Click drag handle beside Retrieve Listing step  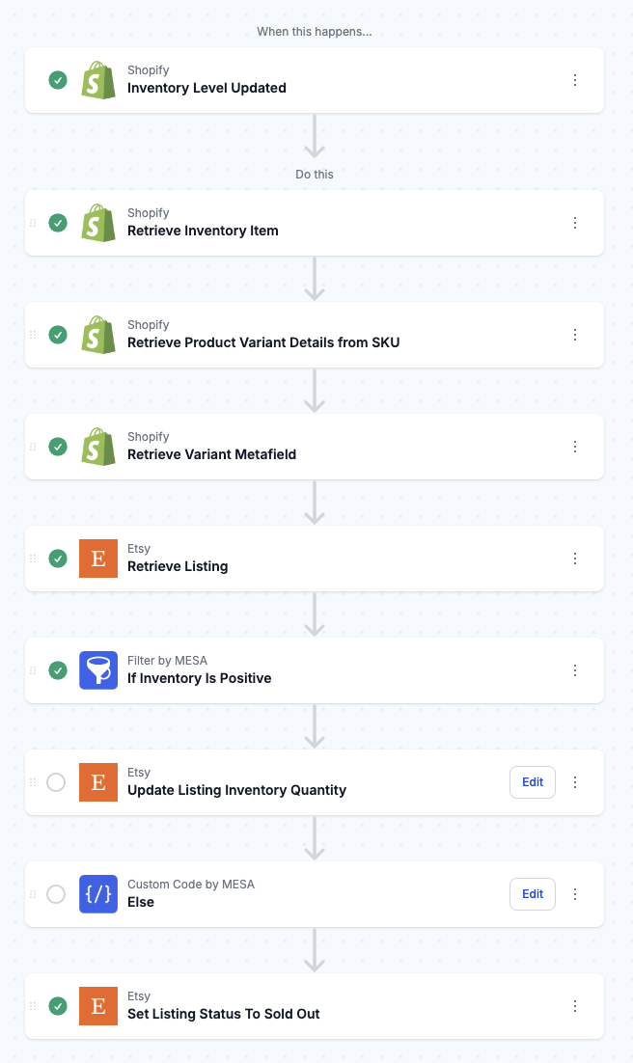click(x=33, y=559)
